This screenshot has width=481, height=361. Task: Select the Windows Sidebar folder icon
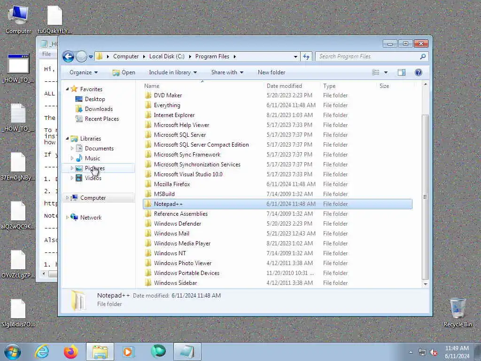tap(148, 283)
